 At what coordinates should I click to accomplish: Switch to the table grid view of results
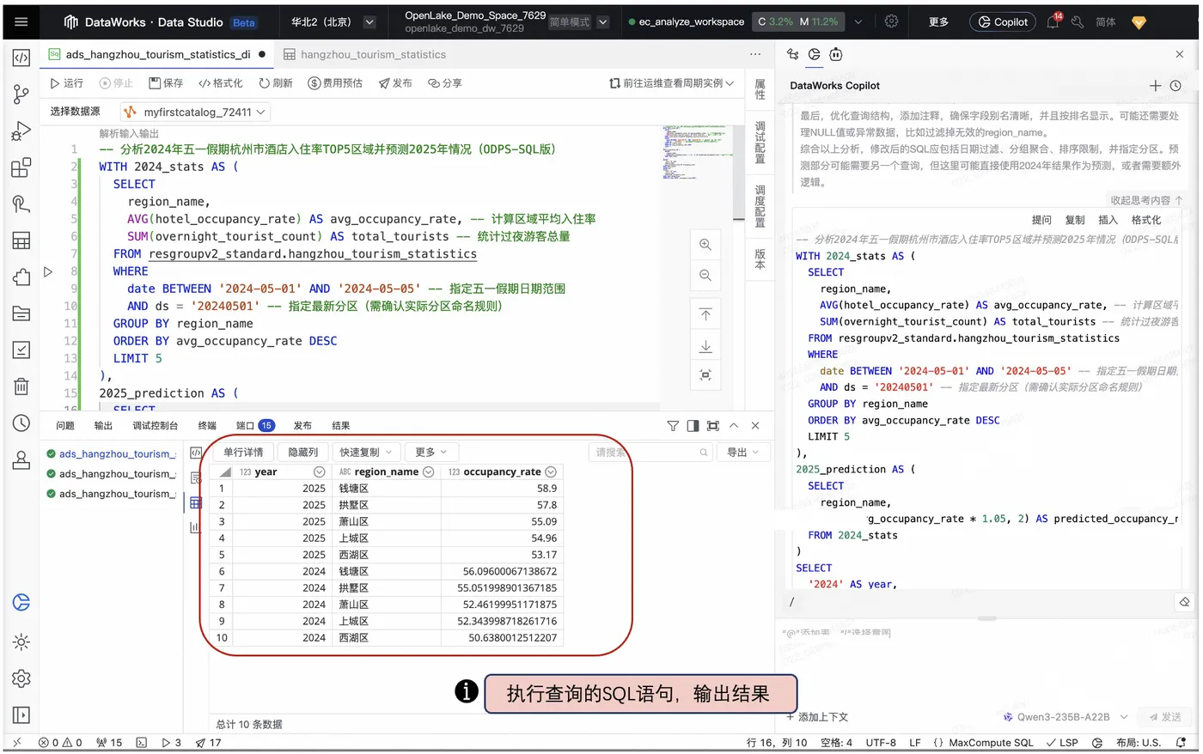[196, 503]
